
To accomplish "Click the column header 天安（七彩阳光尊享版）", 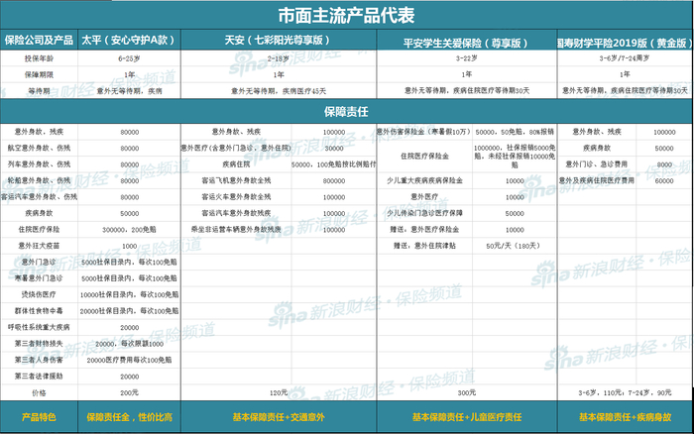I will (279, 41).
